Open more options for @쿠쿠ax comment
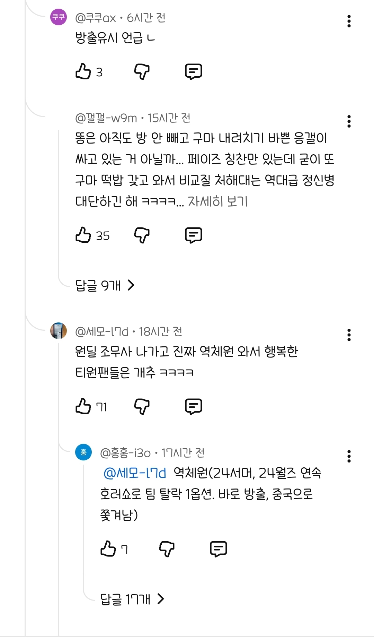The width and height of the screenshot is (374, 639). coord(349,21)
